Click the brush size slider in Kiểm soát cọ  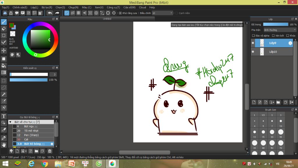tap(29, 74)
